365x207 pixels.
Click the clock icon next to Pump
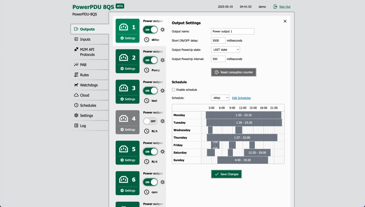[x=147, y=70]
